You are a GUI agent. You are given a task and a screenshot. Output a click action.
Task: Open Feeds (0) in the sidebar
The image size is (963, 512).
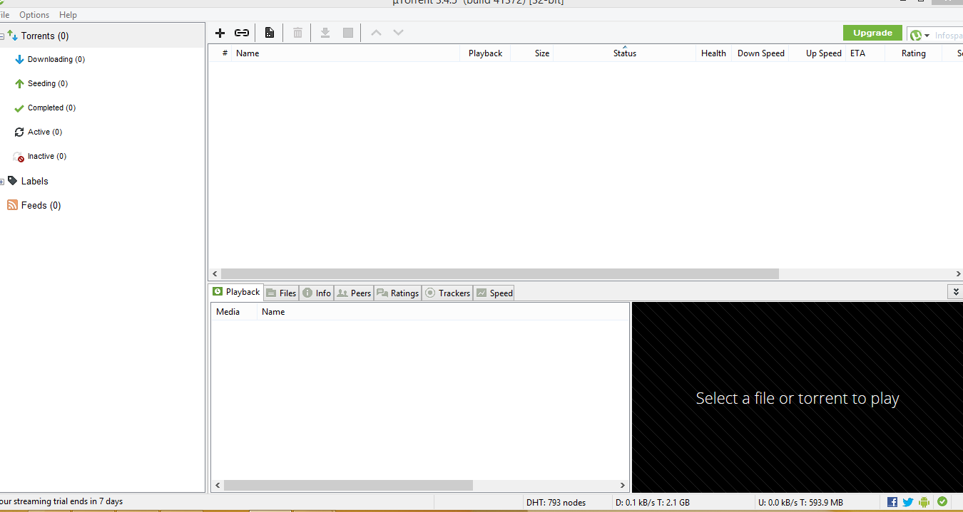tap(41, 206)
